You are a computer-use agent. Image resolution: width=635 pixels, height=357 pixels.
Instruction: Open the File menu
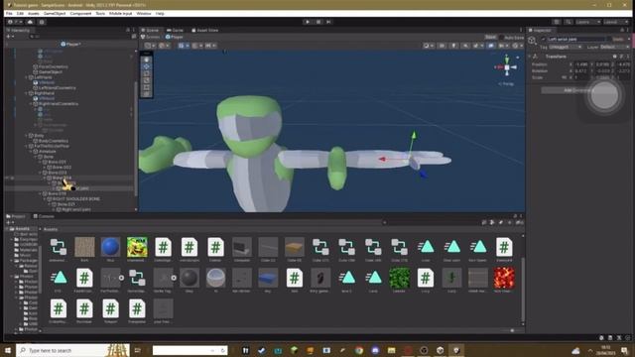pyautogui.click(x=9, y=13)
